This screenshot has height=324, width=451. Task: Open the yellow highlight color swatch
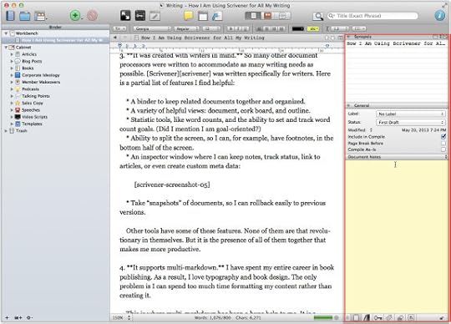pyautogui.click(x=313, y=28)
